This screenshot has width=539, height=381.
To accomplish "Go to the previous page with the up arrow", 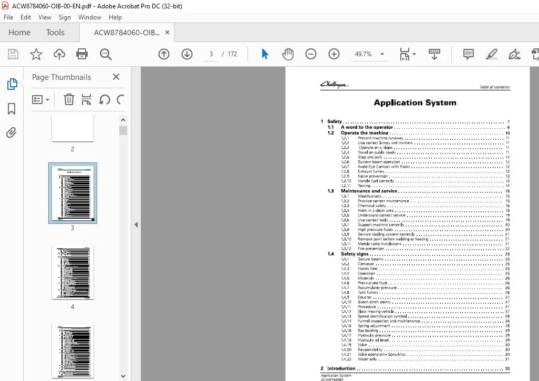I will tap(164, 54).
